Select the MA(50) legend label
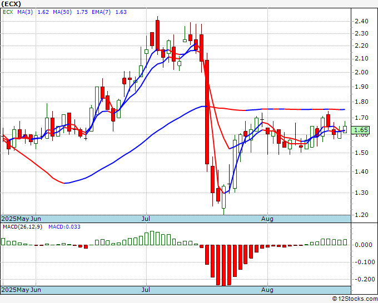This screenshot has height=303, width=378. pyautogui.click(x=62, y=12)
